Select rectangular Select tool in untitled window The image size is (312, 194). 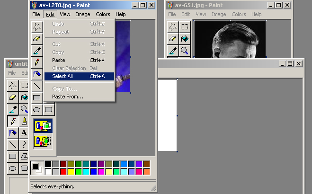24,86
